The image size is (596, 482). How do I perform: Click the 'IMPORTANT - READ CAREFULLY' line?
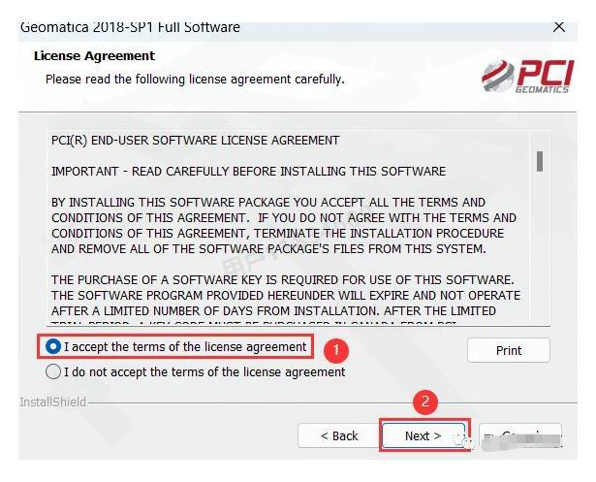(249, 172)
